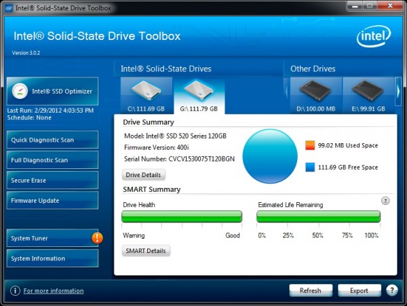Click the SSD Optimizer gauge icon
Screen dimensions: 407x306
(x=20, y=91)
